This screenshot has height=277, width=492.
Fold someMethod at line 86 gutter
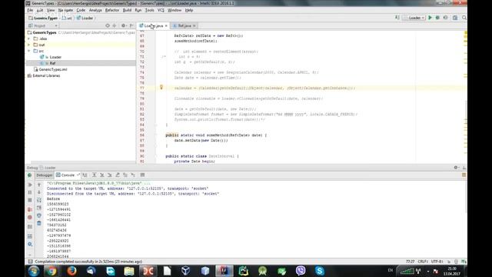(x=156, y=135)
